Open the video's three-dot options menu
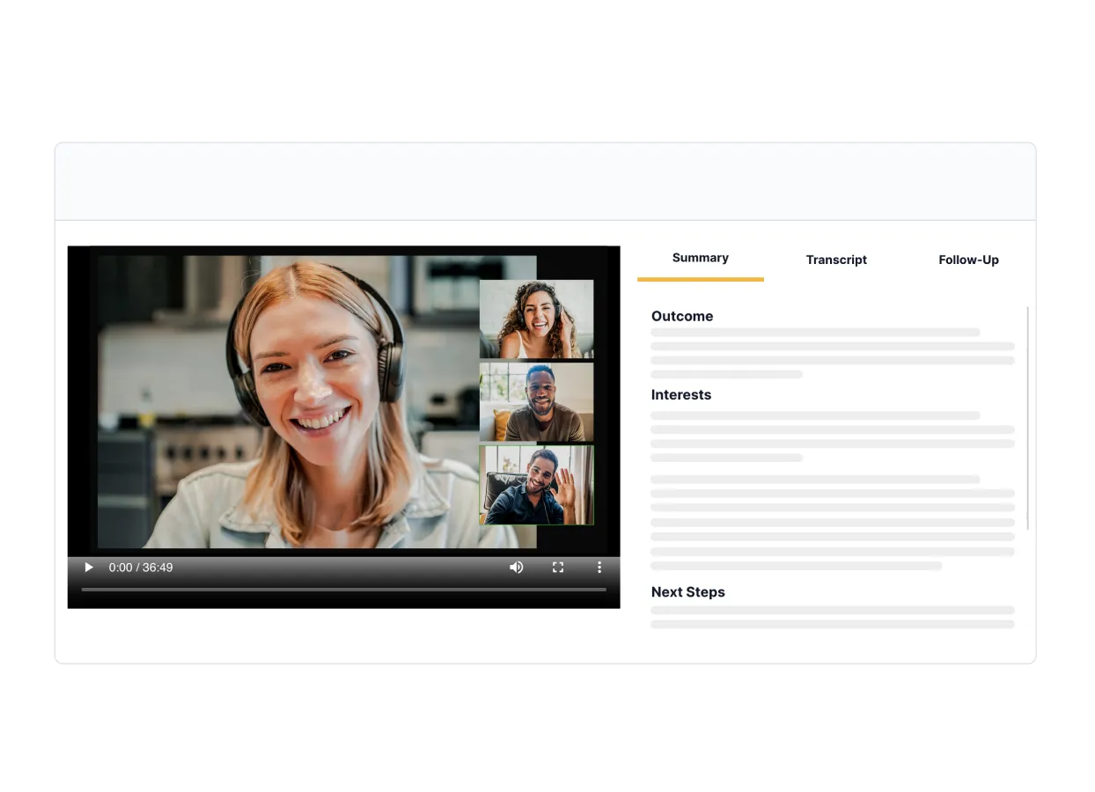 point(599,568)
